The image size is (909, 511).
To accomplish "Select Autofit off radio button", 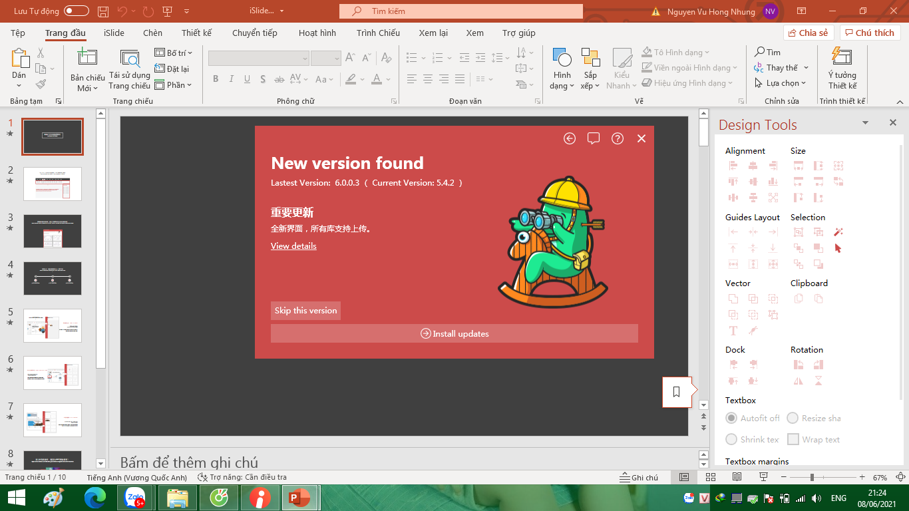I will pos(731,418).
